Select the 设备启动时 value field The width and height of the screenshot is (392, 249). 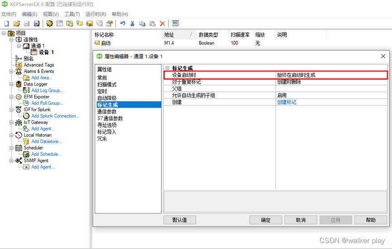point(331,75)
